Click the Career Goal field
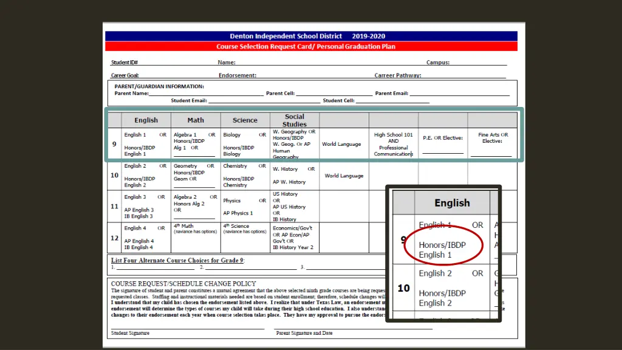The width and height of the screenshot is (622, 350). tap(176, 76)
